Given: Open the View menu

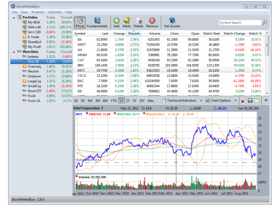Looking at the screenshot, I should 24,12.
